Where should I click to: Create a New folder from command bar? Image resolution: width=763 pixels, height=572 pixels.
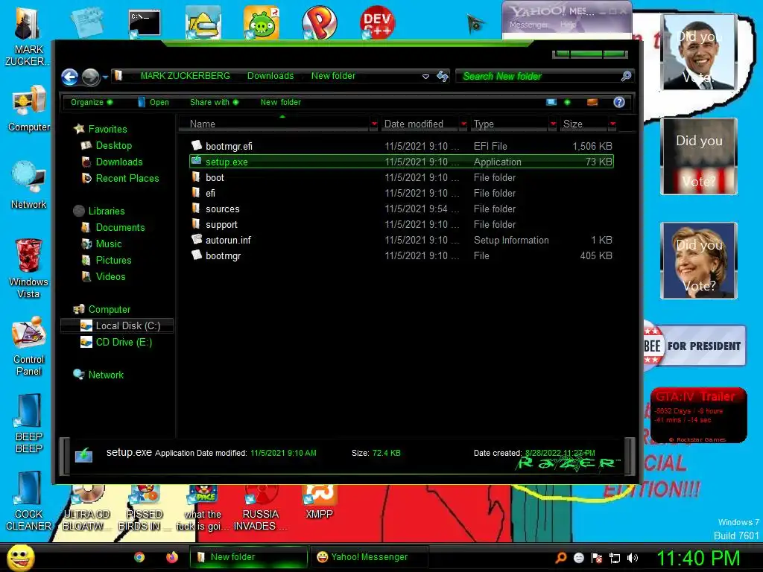[281, 102]
